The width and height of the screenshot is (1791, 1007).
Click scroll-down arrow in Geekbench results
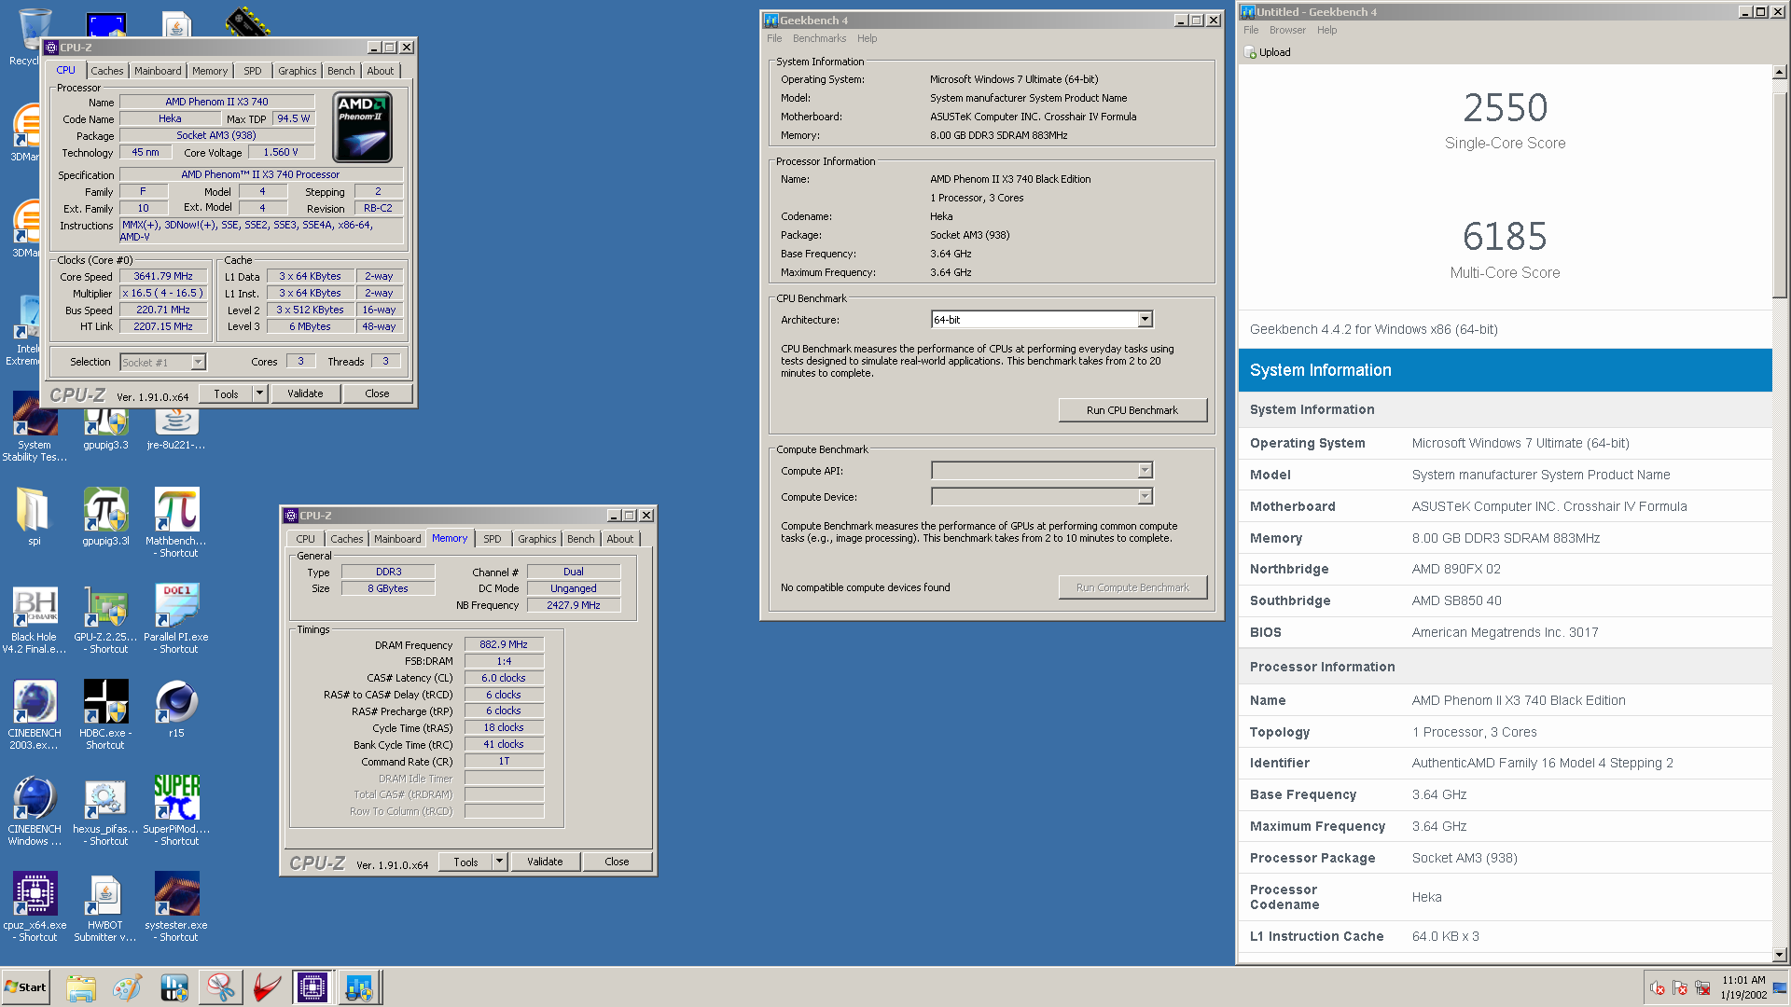1780,955
